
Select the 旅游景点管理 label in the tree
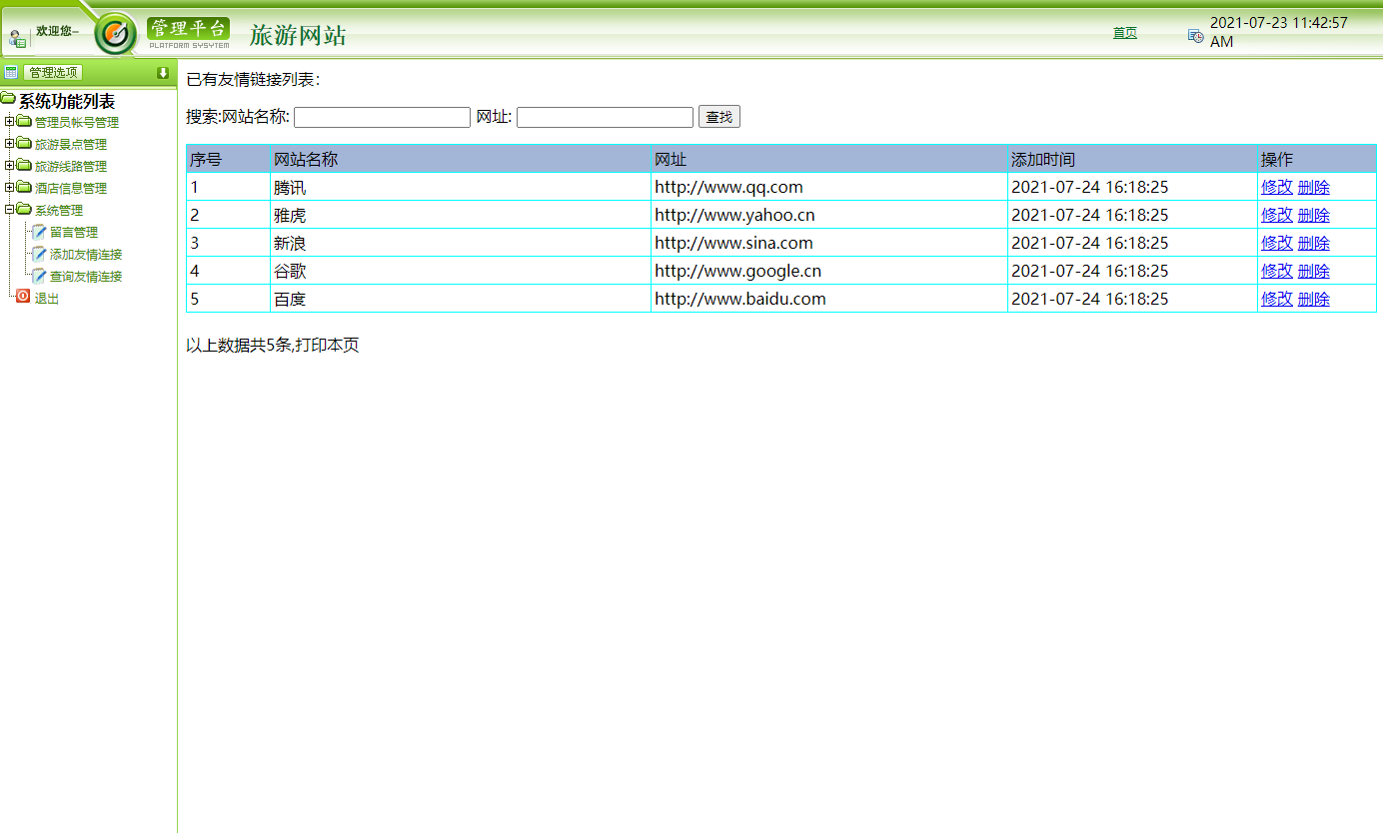coord(71,145)
